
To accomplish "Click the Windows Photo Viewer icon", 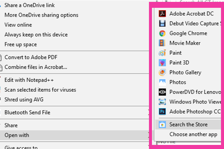I will [x=162, y=102].
